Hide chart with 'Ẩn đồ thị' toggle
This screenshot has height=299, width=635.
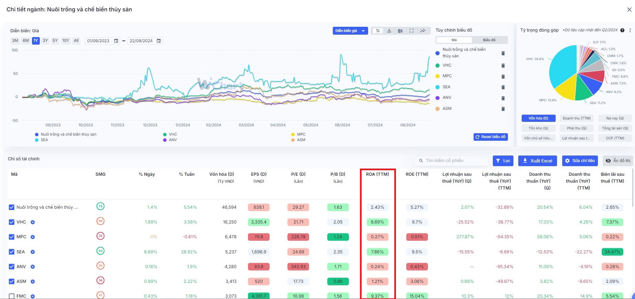click(x=618, y=161)
